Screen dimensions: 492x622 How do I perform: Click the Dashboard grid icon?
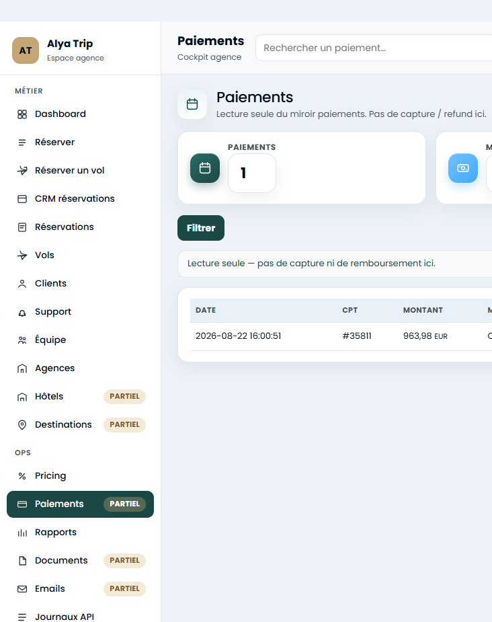click(22, 114)
